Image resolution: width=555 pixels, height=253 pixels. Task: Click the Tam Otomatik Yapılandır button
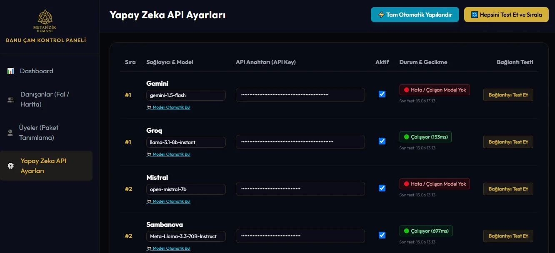coord(415,15)
